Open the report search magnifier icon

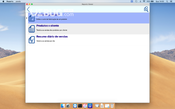[x=146, y=9]
